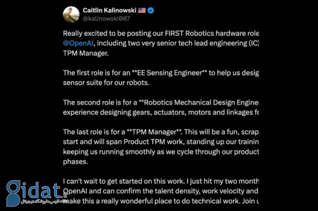Click the "sensor suite for our robots." line
Viewport: 318px width, 211px height.
click(106, 82)
